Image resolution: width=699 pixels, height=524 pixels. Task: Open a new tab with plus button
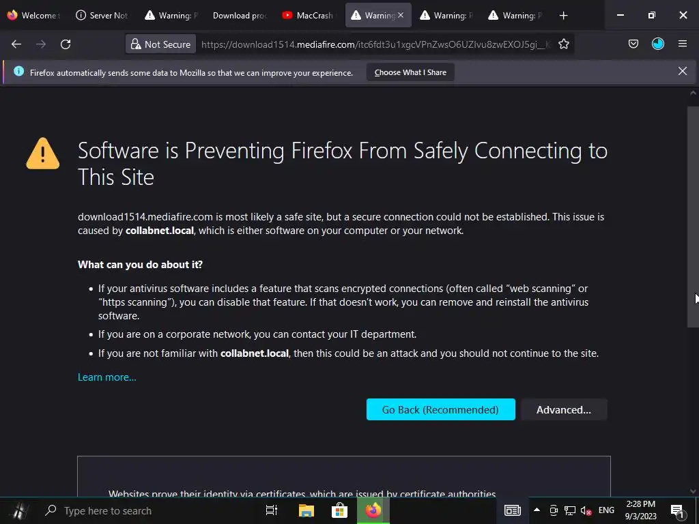click(x=563, y=16)
